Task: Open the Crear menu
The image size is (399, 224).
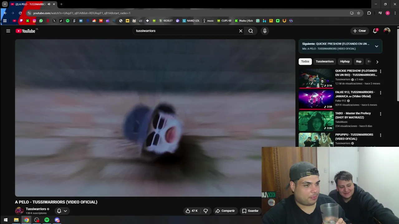Action: coord(359,31)
